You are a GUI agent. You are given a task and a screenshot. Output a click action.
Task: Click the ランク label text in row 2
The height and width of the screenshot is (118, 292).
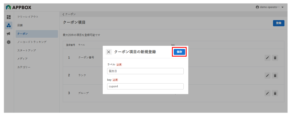[x=82, y=75]
